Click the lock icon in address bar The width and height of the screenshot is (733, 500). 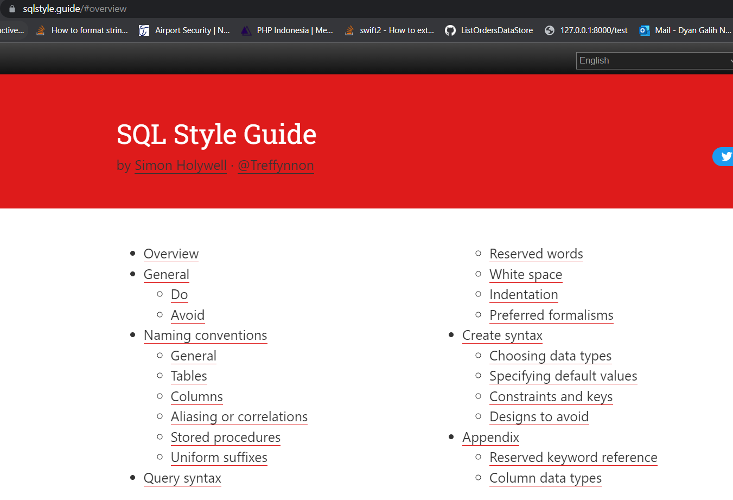click(x=12, y=9)
